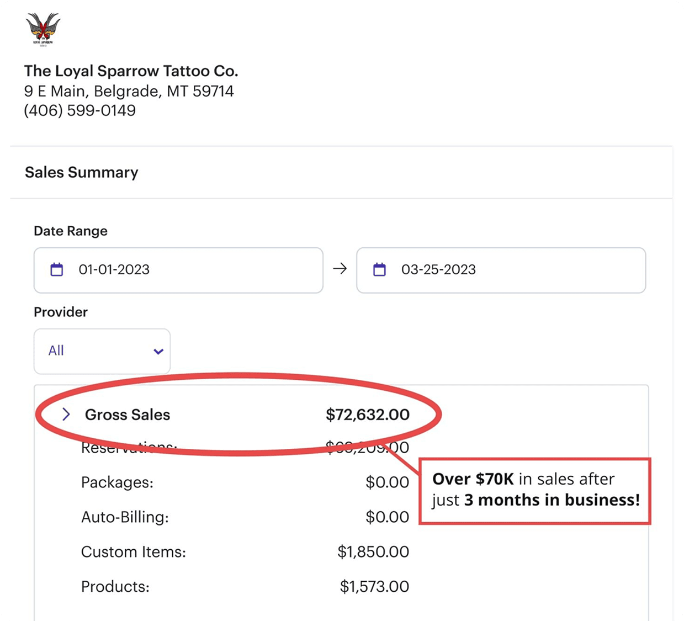Click the Provider dropdown chevron arrow

click(158, 352)
